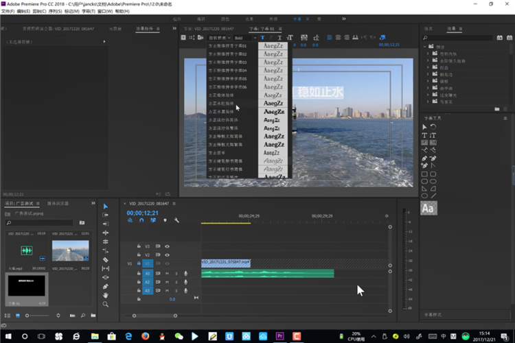The height and width of the screenshot is (343, 515).
Task: Toggle V2 track output eye
Action: click(x=167, y=255)
